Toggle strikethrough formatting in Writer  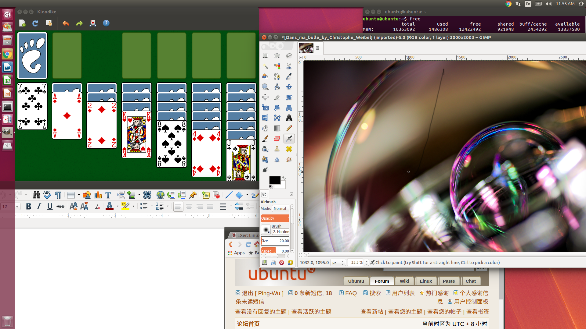[60, 207]
